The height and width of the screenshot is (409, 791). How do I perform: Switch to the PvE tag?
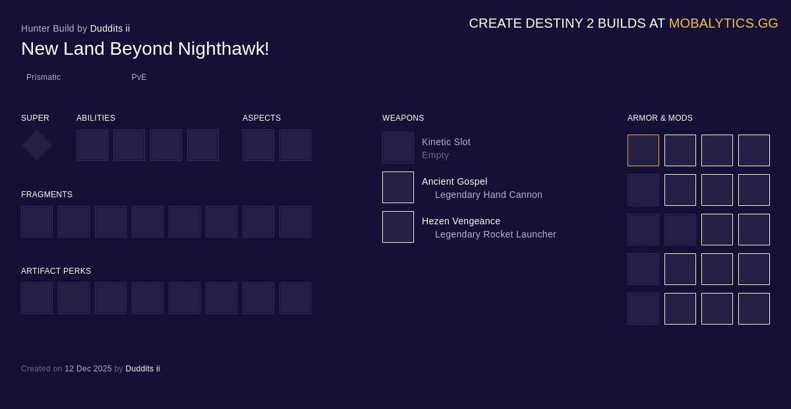139,77
